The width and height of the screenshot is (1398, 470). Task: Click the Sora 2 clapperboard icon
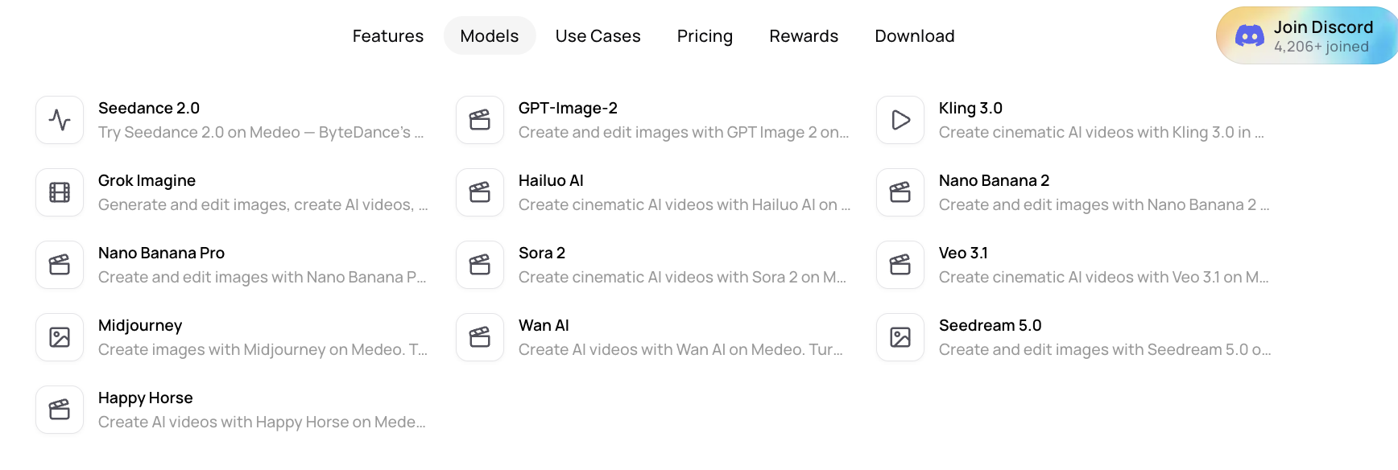click(480, 265)
